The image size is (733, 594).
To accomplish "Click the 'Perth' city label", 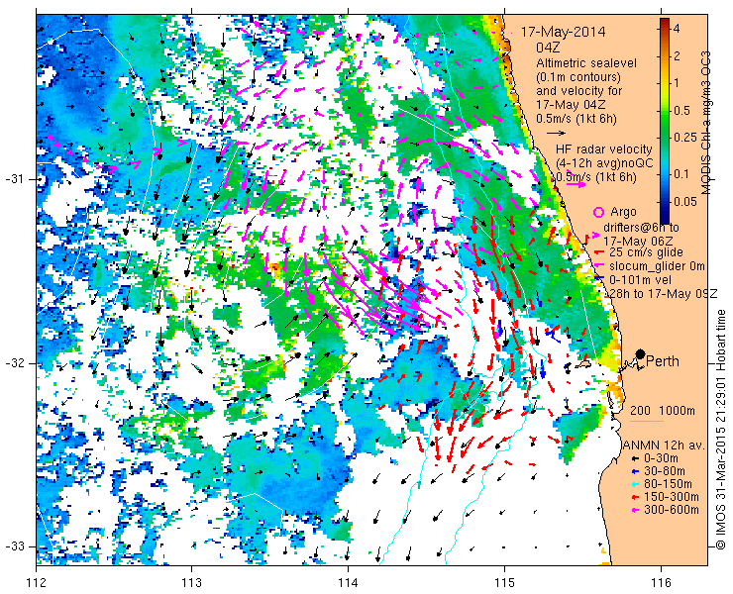I will point(663,361).
